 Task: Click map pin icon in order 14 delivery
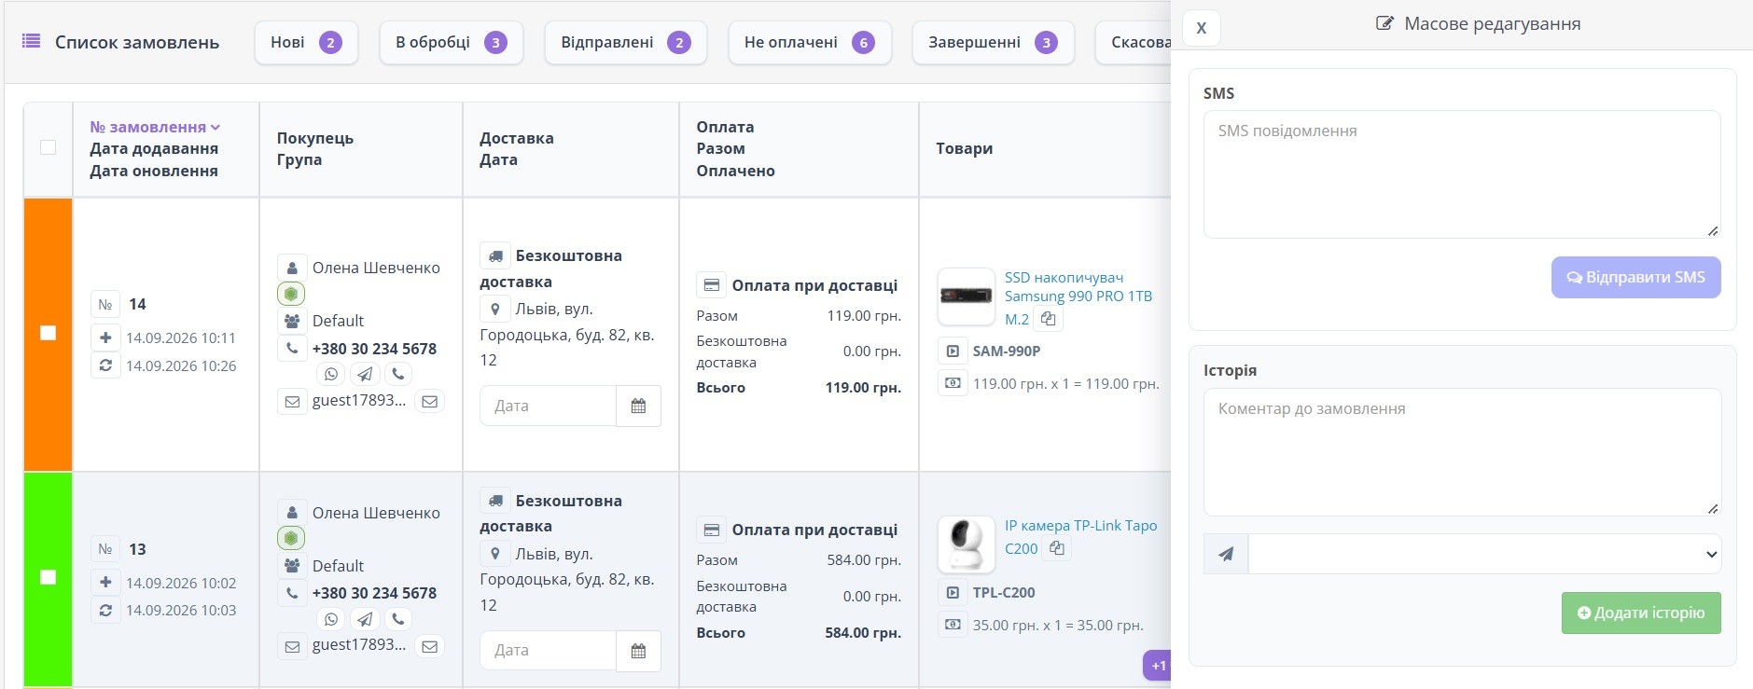coord(494,310)
